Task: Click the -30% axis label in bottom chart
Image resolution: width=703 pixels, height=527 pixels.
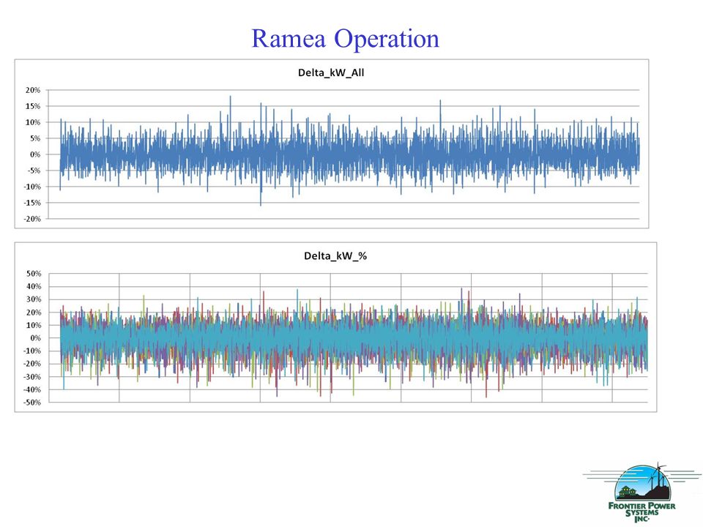Action: click(33, 377)
